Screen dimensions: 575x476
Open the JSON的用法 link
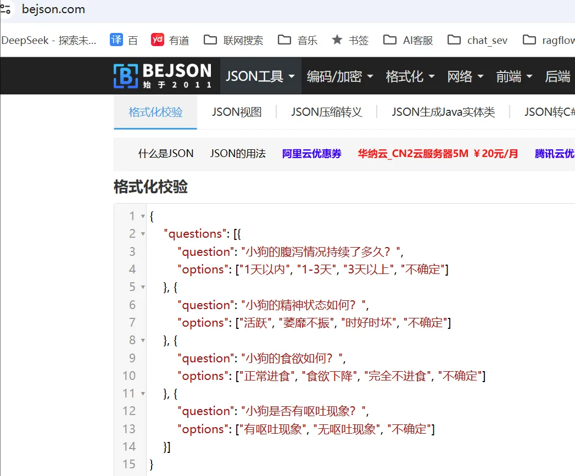[x=238, y=153]
